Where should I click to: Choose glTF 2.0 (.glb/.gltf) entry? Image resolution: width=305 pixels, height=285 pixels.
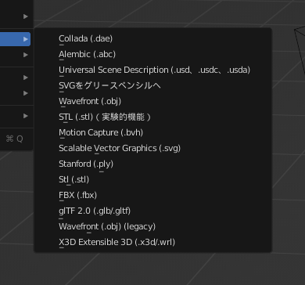(153, 211)
